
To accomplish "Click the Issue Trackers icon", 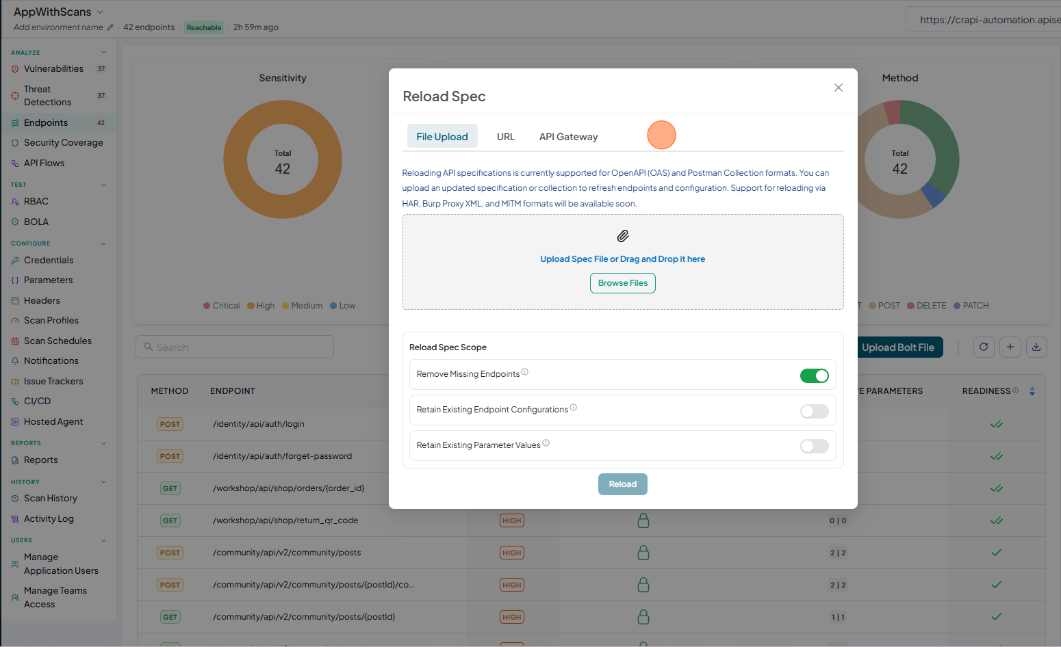I will pos(15,382).
